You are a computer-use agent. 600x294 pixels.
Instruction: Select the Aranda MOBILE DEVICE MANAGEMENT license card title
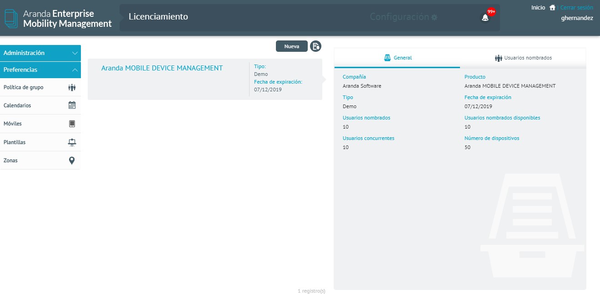pos(162,68)
